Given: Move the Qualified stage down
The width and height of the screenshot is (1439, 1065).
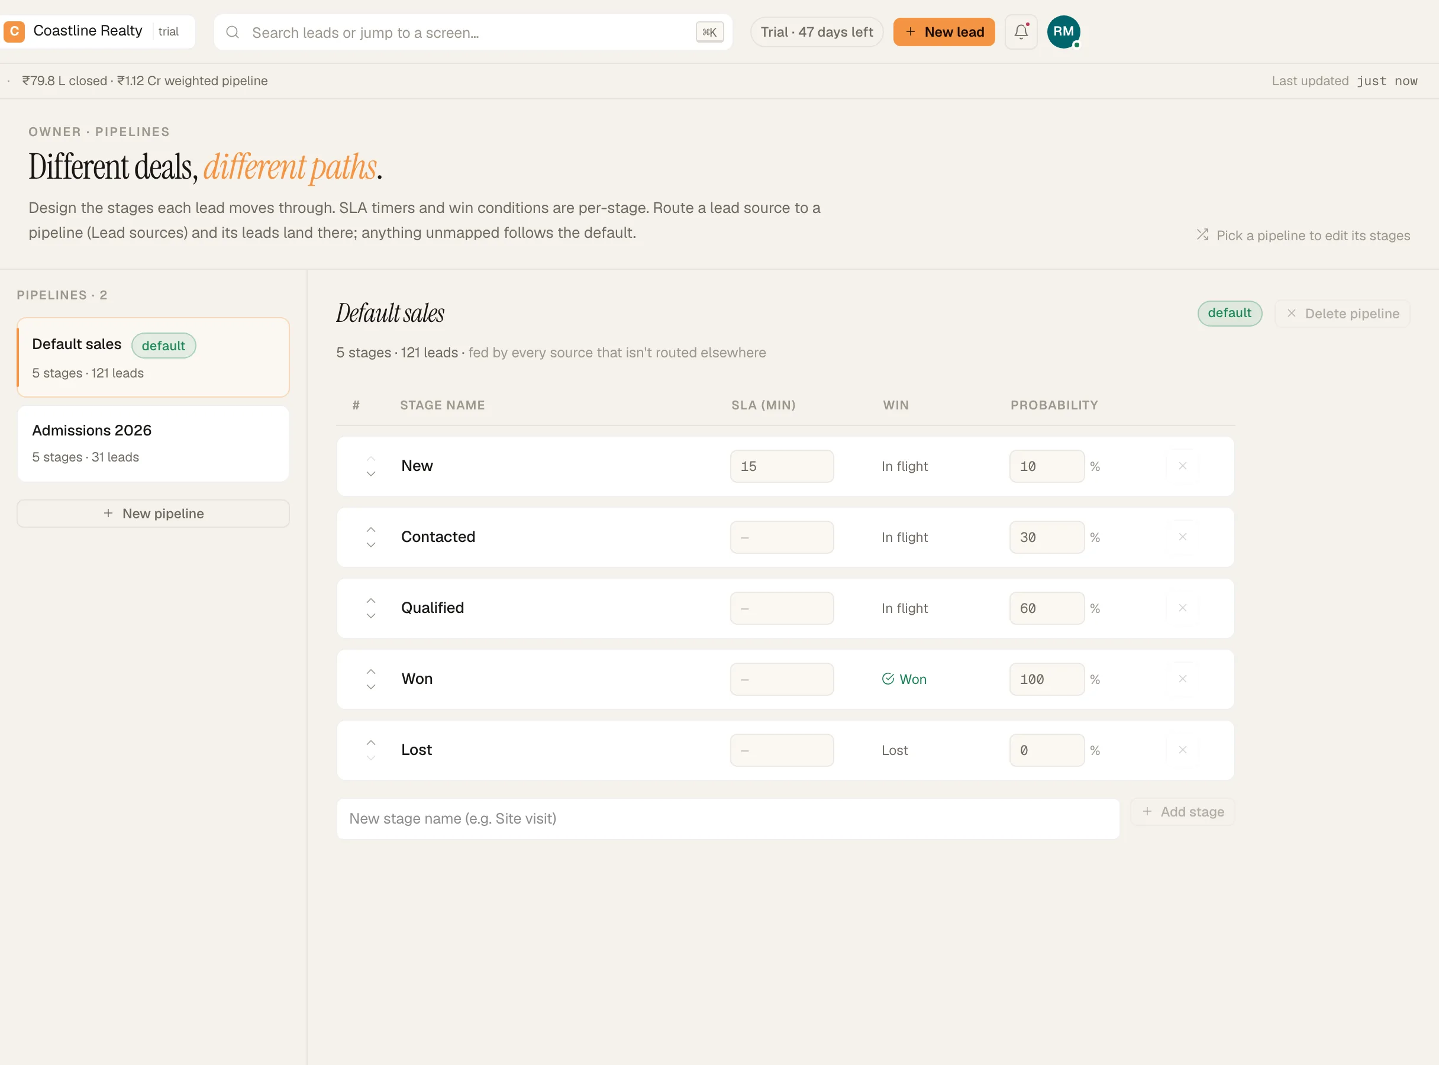Looking at the screenshot, I should (371, 616).
